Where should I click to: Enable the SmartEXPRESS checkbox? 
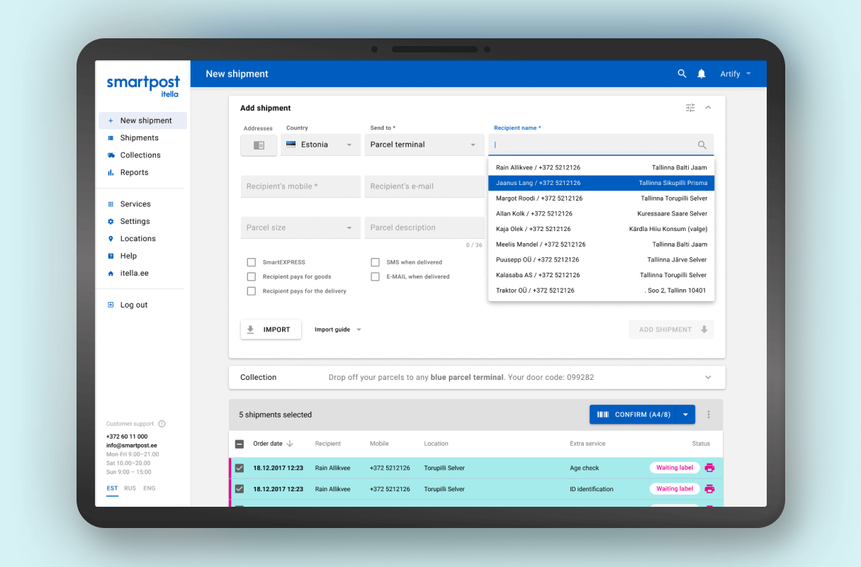[x=251, y=262]
